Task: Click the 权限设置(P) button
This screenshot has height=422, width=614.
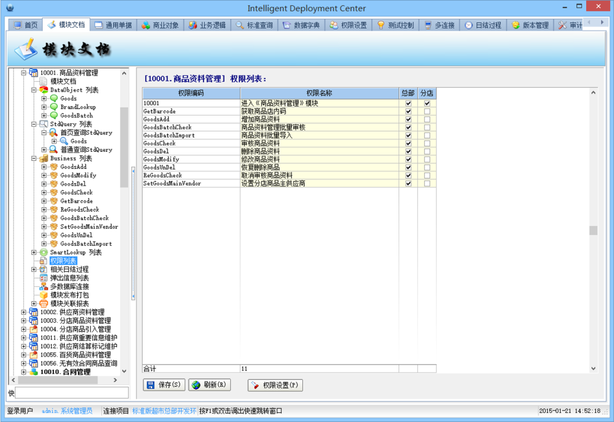Action: coord(275,385)
